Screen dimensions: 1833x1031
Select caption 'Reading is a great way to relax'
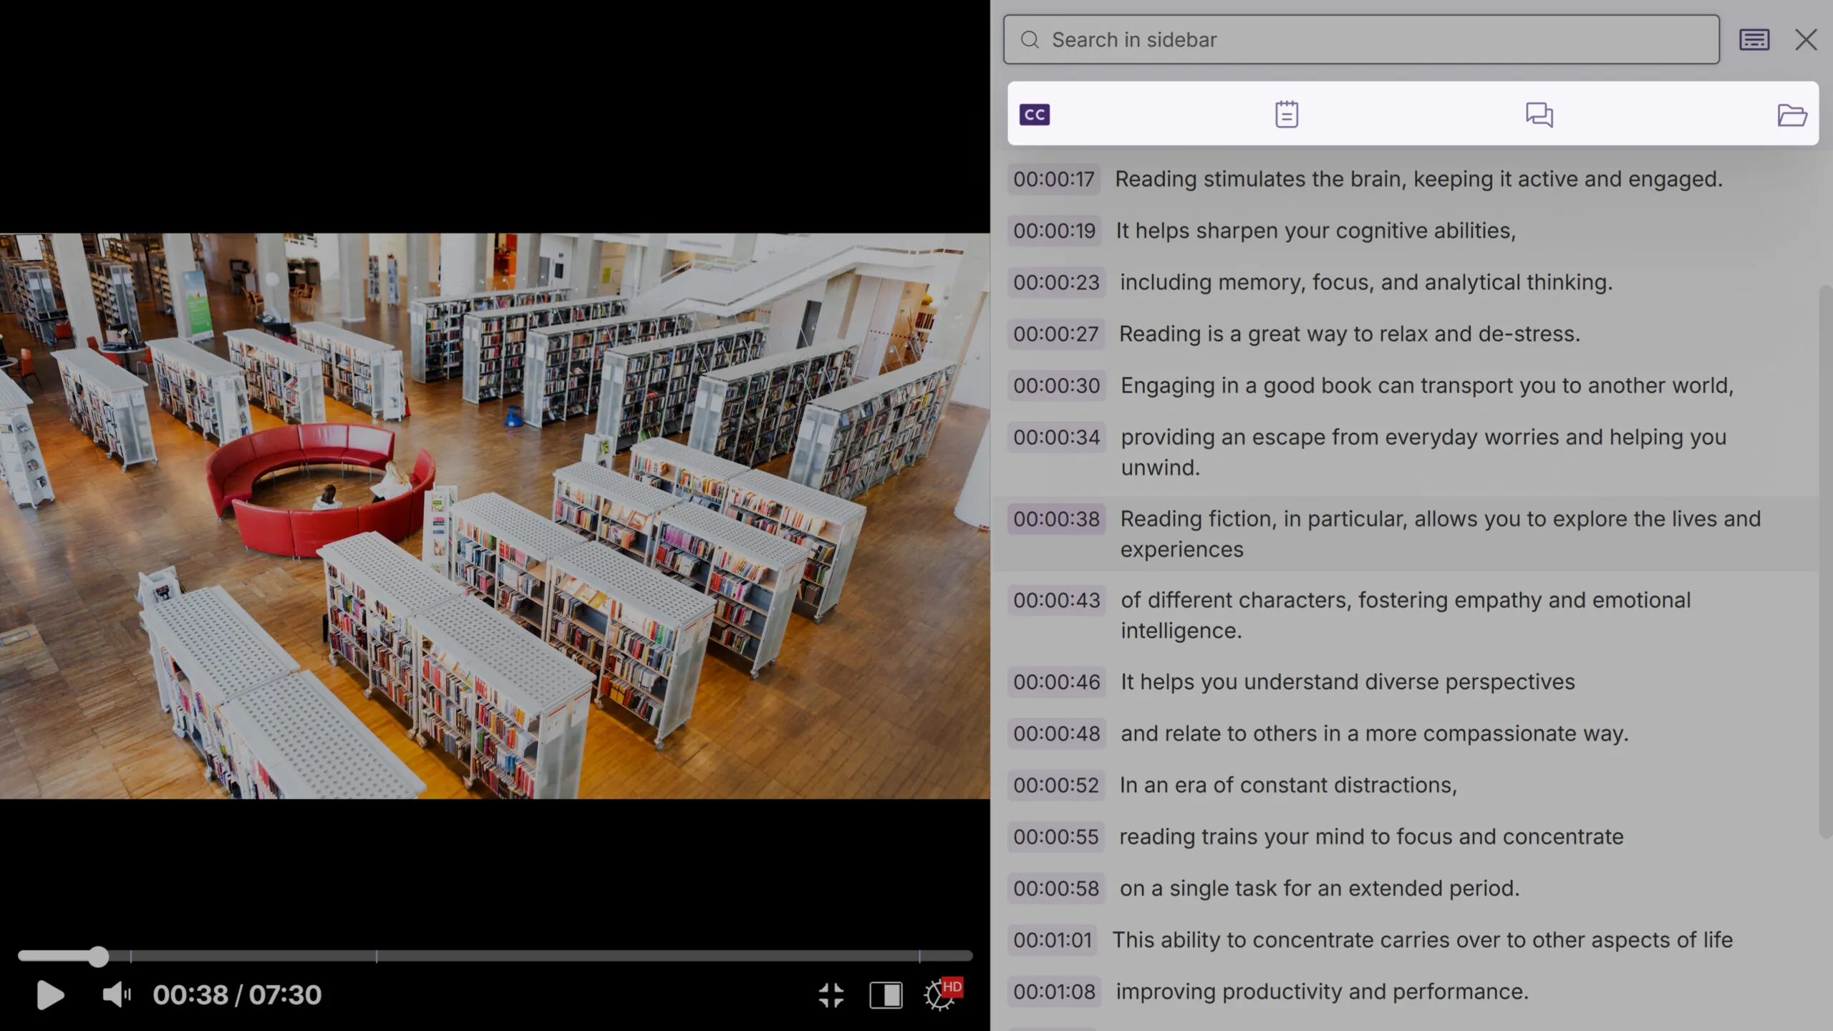click(x=1349, y=334)
